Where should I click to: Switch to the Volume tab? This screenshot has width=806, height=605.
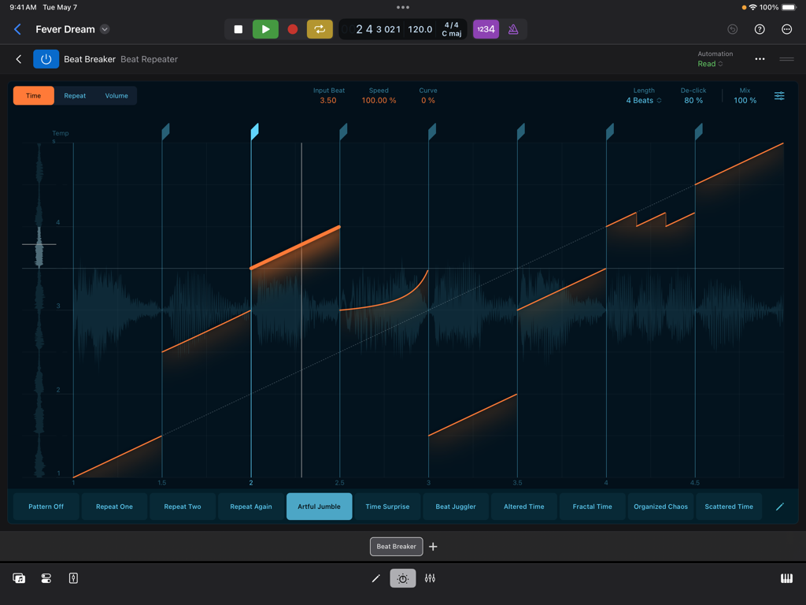(116, 95)
